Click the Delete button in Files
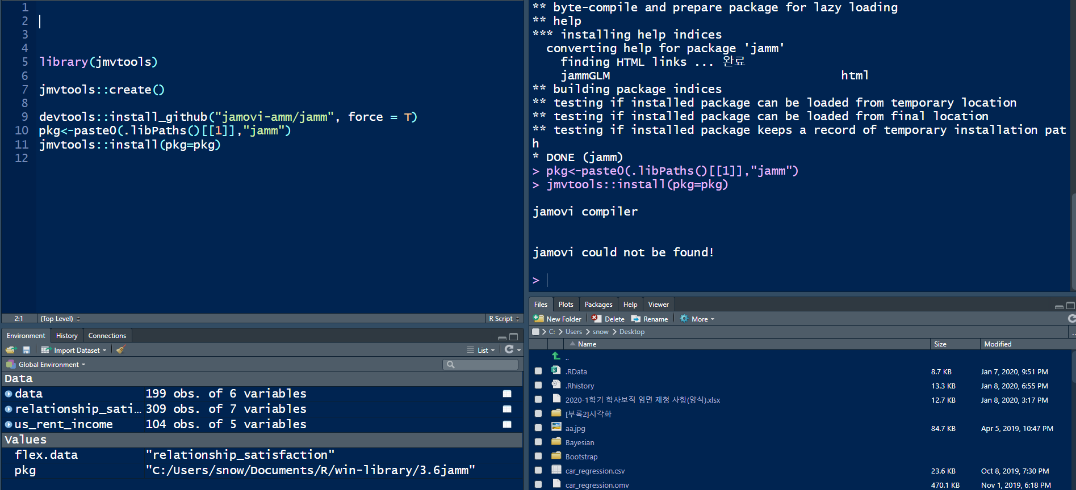The height and width of the screenshot is (490, 1076). (608, 319)
